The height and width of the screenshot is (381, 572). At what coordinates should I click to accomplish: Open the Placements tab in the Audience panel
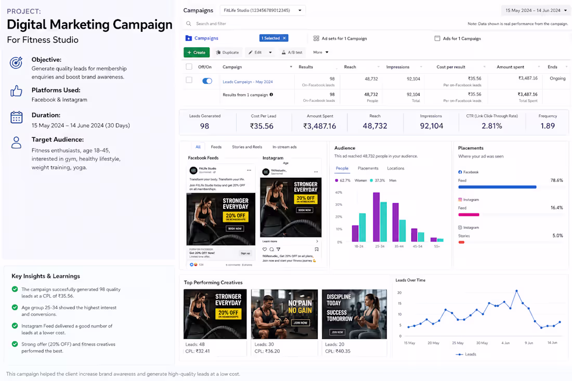click(x=368, y=168)
